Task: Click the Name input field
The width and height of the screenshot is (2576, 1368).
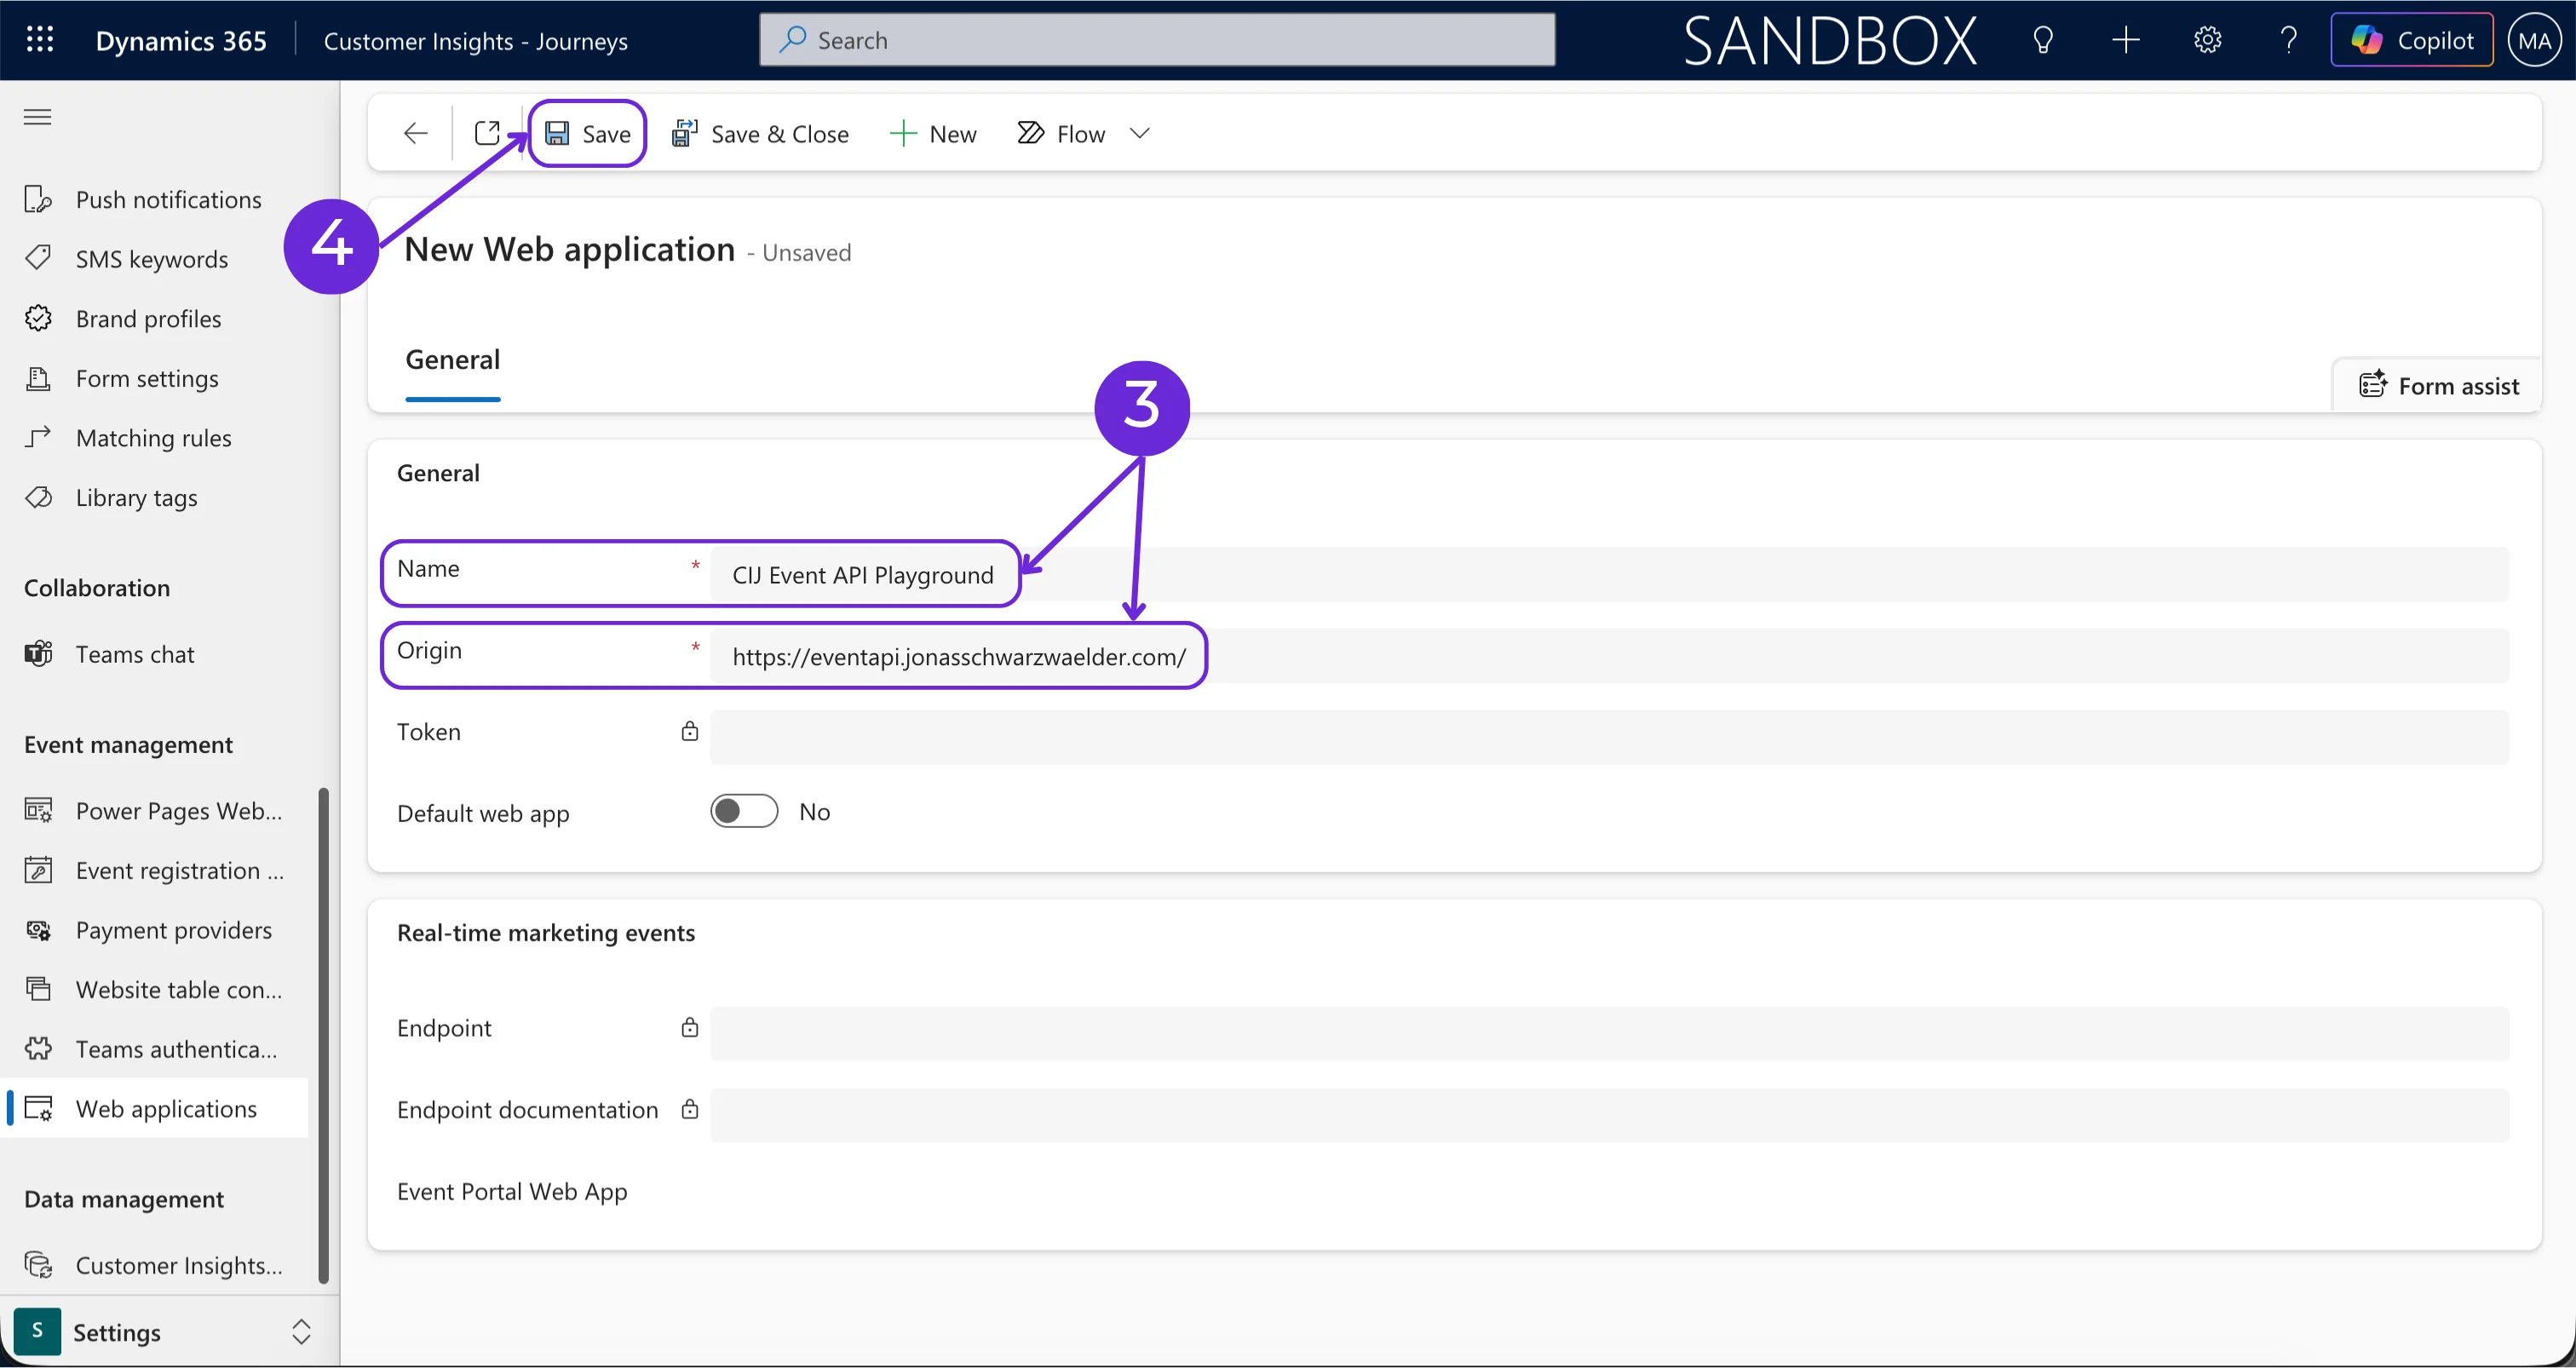Action: tap(1609, 574)
